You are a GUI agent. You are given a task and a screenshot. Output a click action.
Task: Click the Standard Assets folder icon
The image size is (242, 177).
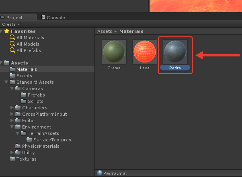pos(12,82)
